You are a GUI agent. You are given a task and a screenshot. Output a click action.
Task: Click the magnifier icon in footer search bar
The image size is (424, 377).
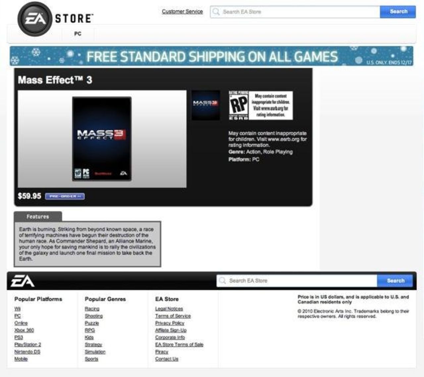(223, 280)
